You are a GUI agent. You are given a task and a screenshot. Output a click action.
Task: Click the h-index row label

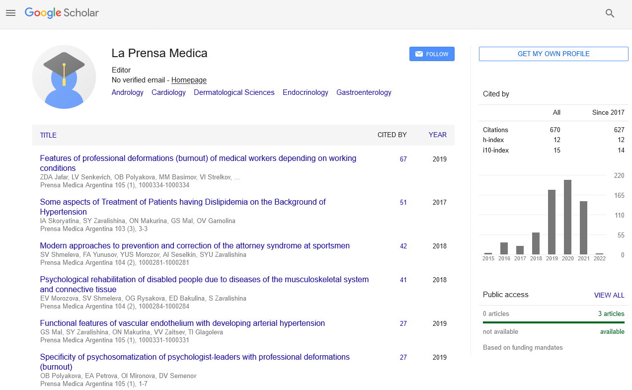pyautogui.click(x=493, y=140)
